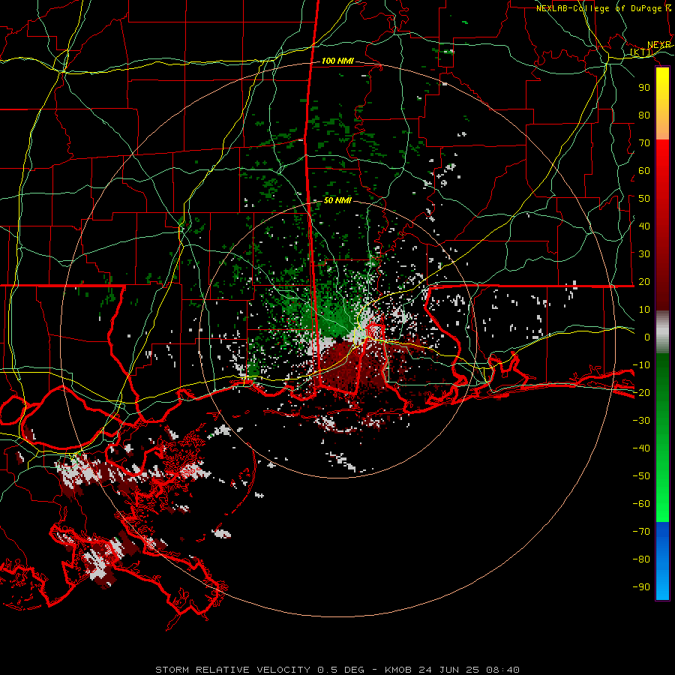Click the NEXR label at top right
This screenshot has width=675, height=675.
pos(659,45)
